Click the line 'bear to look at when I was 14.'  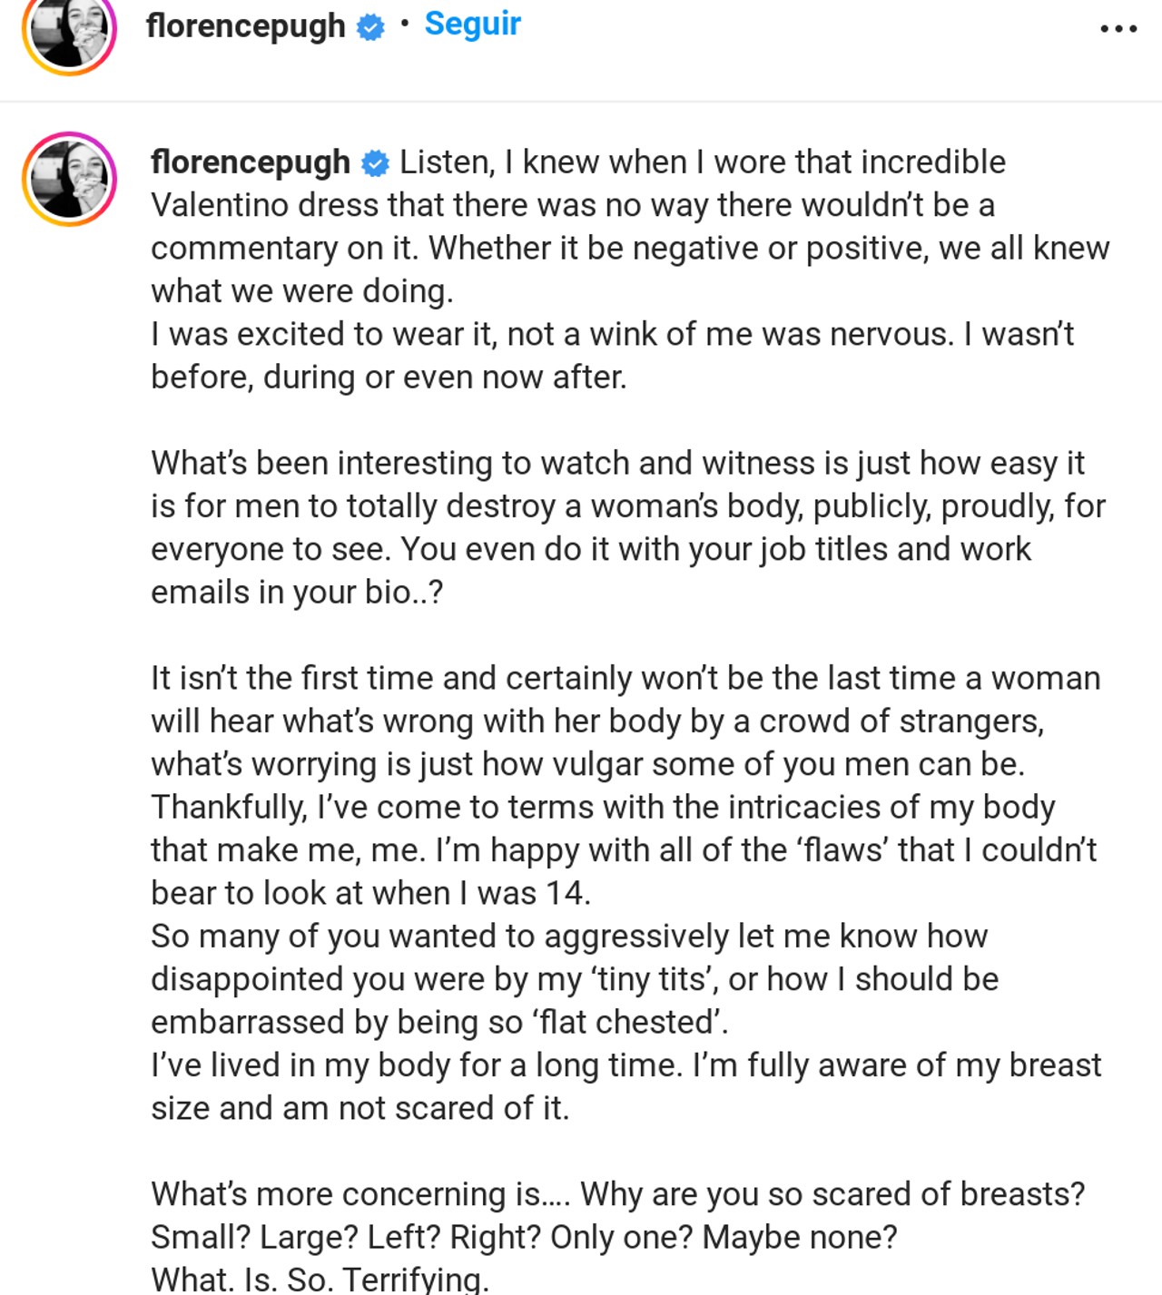click(x=370, y=893)
